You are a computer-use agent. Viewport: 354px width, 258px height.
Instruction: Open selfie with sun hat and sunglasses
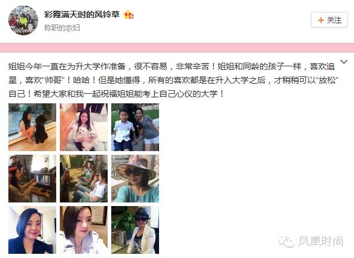135,179
